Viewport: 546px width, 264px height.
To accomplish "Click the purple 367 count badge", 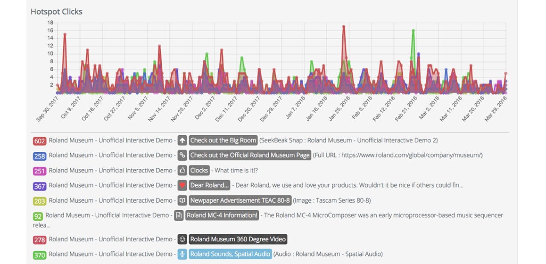I will pyautogui.click(x=40, y=186).
